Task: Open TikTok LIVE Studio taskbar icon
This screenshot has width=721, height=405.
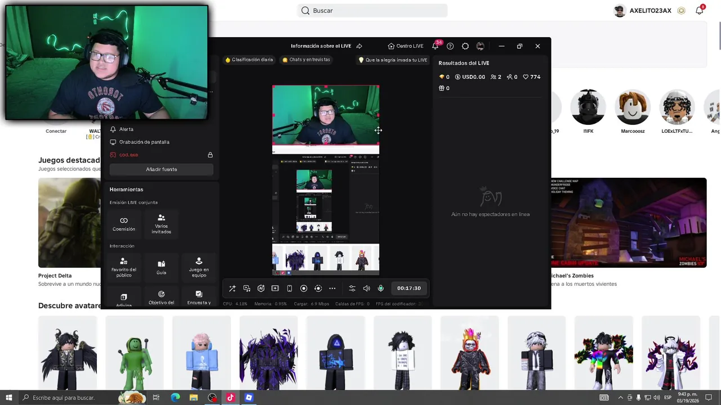Action: (230, 398)
